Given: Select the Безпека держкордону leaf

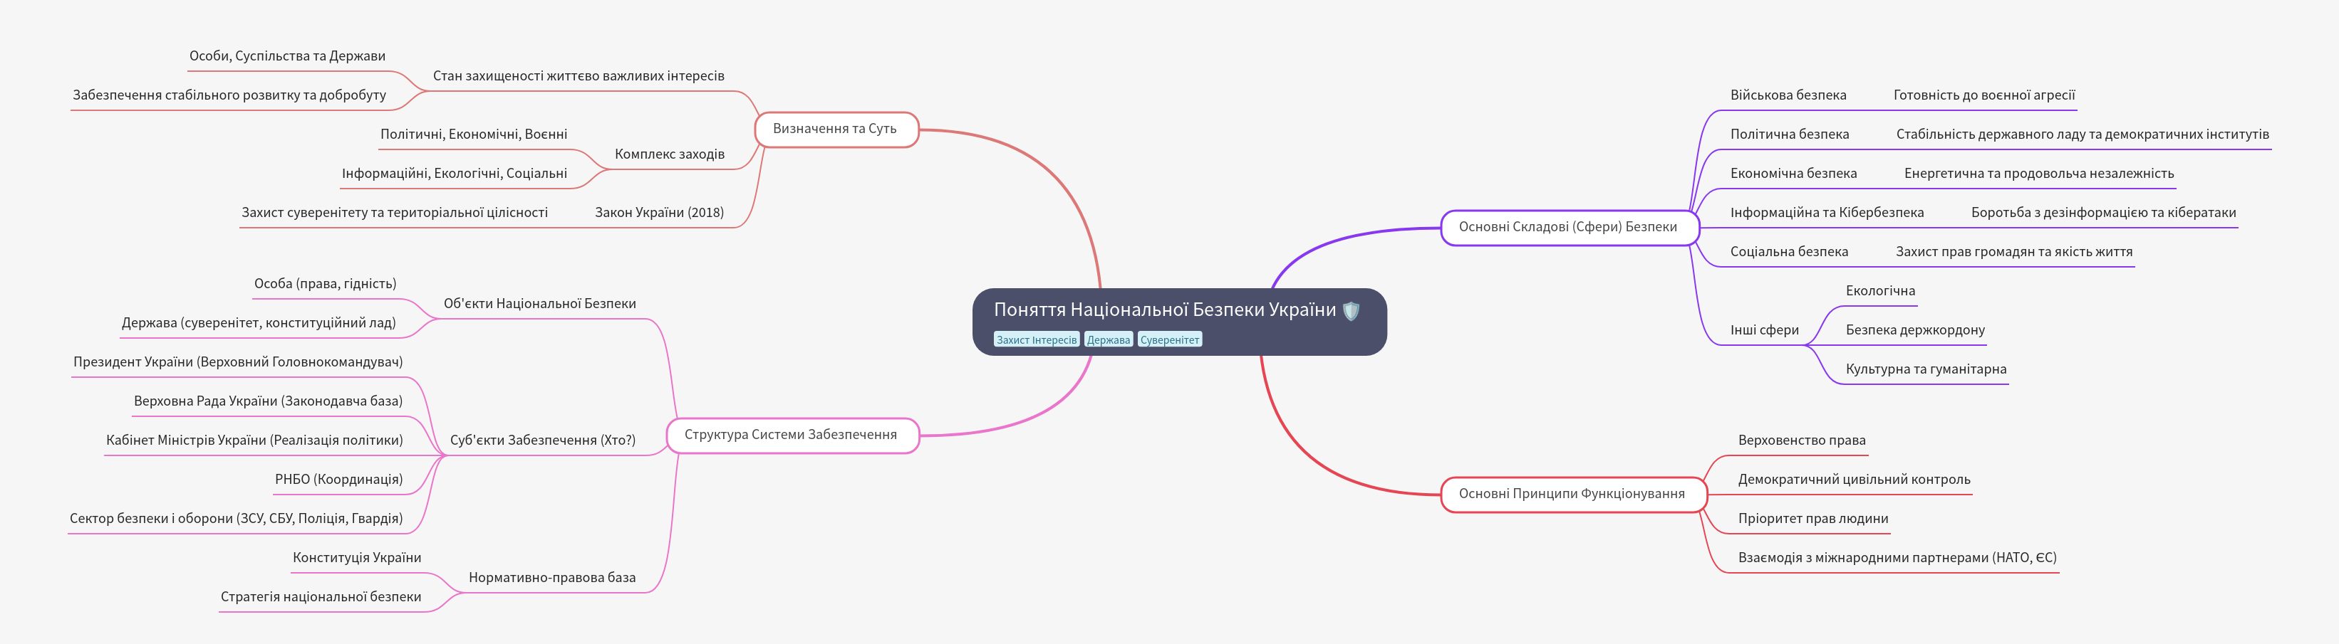Looking at the screenshot, I should point(1915,330).
